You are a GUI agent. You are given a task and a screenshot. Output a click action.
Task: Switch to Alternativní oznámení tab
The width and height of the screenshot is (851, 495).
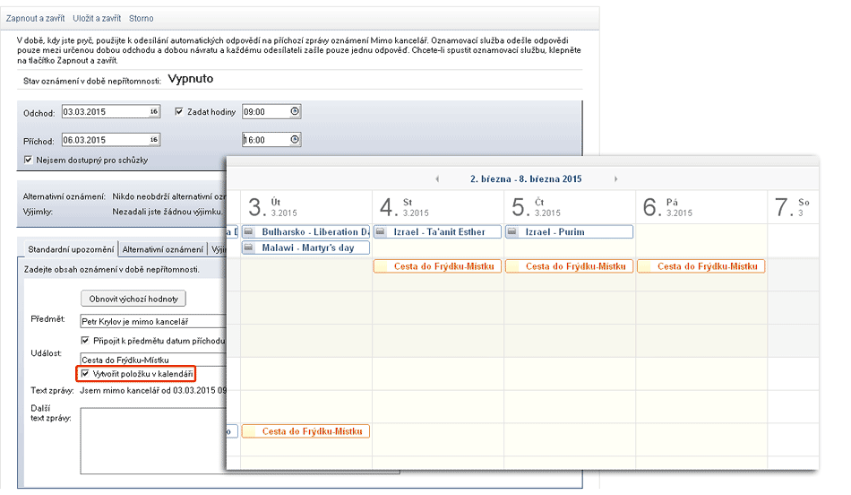[x=163, y=249]
